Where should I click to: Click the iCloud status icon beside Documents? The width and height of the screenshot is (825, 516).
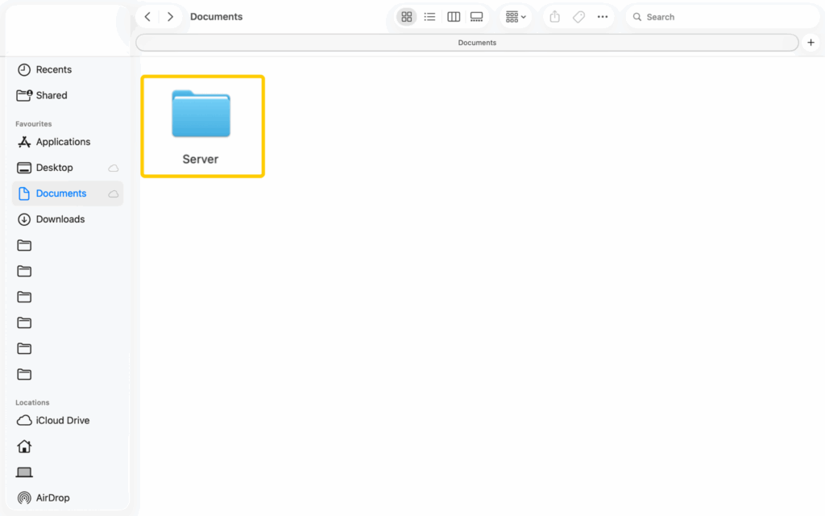point(113,193)
